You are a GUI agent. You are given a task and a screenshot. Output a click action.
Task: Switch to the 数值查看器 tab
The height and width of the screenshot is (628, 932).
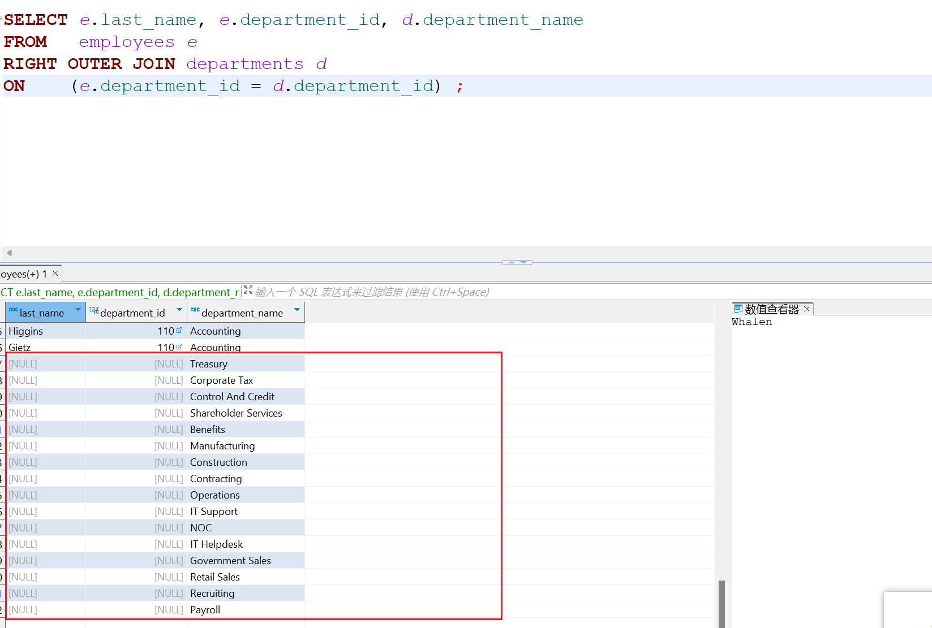pyautogui.click(x=771, y=309)
